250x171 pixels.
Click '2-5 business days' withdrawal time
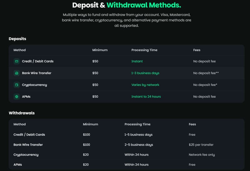[x=139, y=145]
